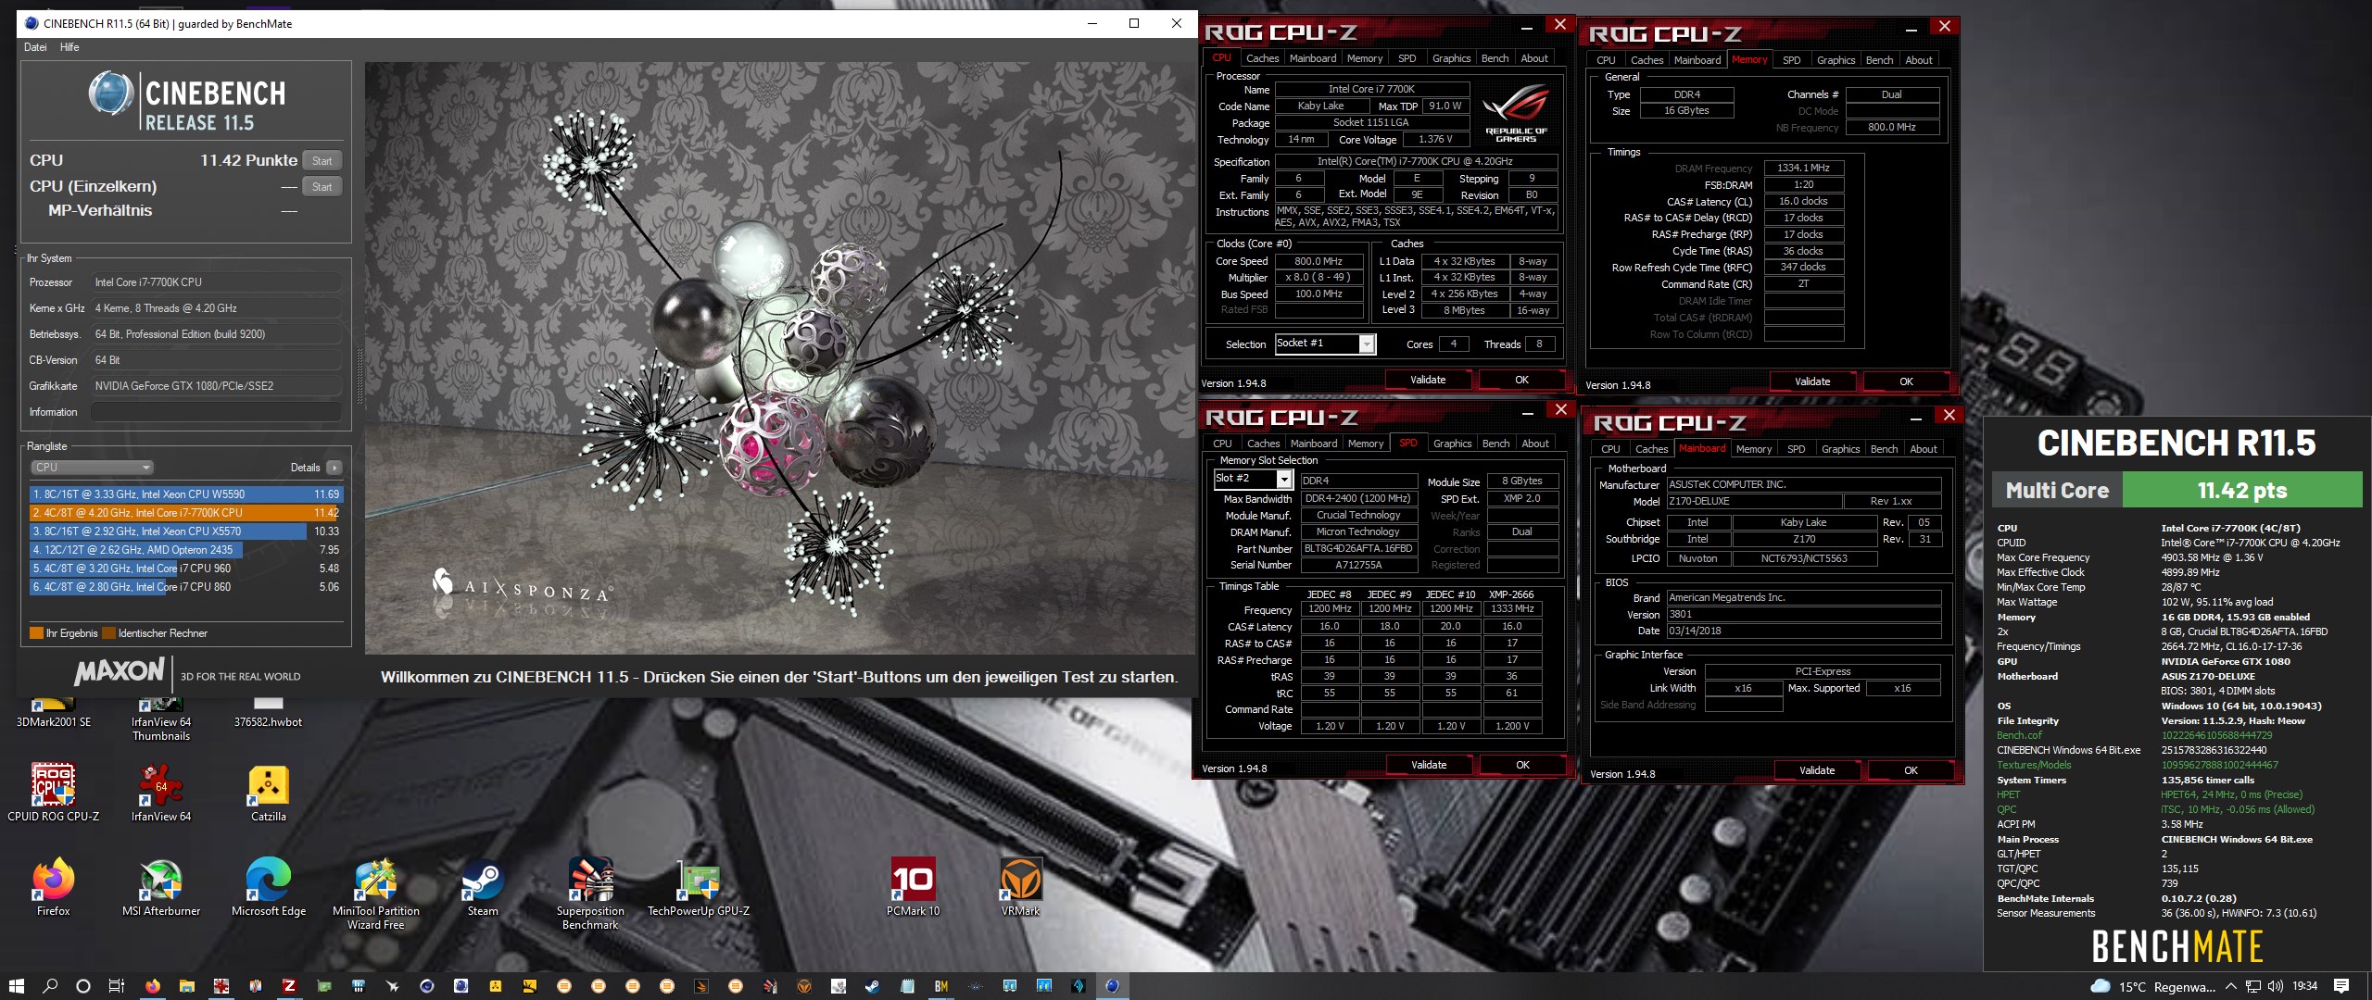Click the Steam icon in the taskbar

(873, 986)
